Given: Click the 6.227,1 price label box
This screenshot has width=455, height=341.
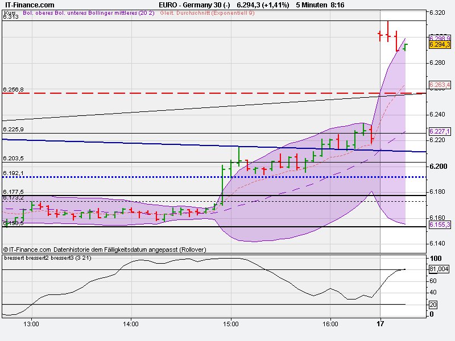Looking at the screenshot, I should [x=440, y=132].
